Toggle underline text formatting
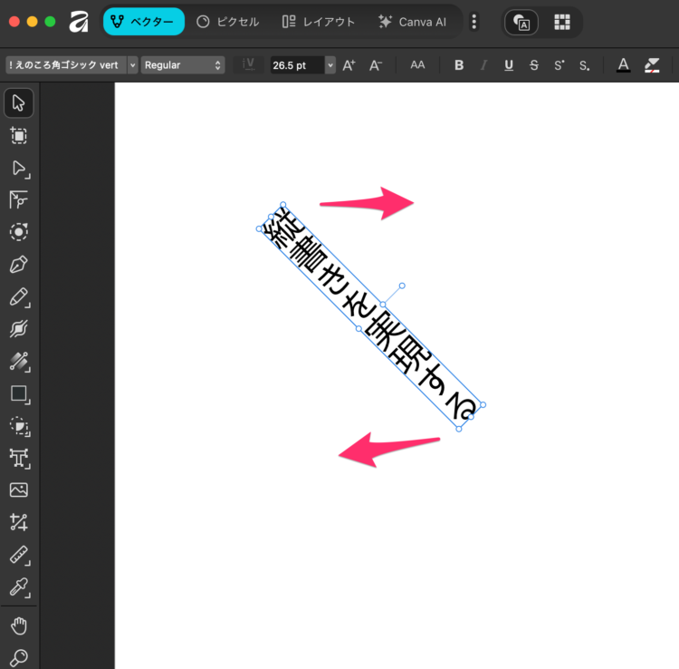 tap(509, 65)
